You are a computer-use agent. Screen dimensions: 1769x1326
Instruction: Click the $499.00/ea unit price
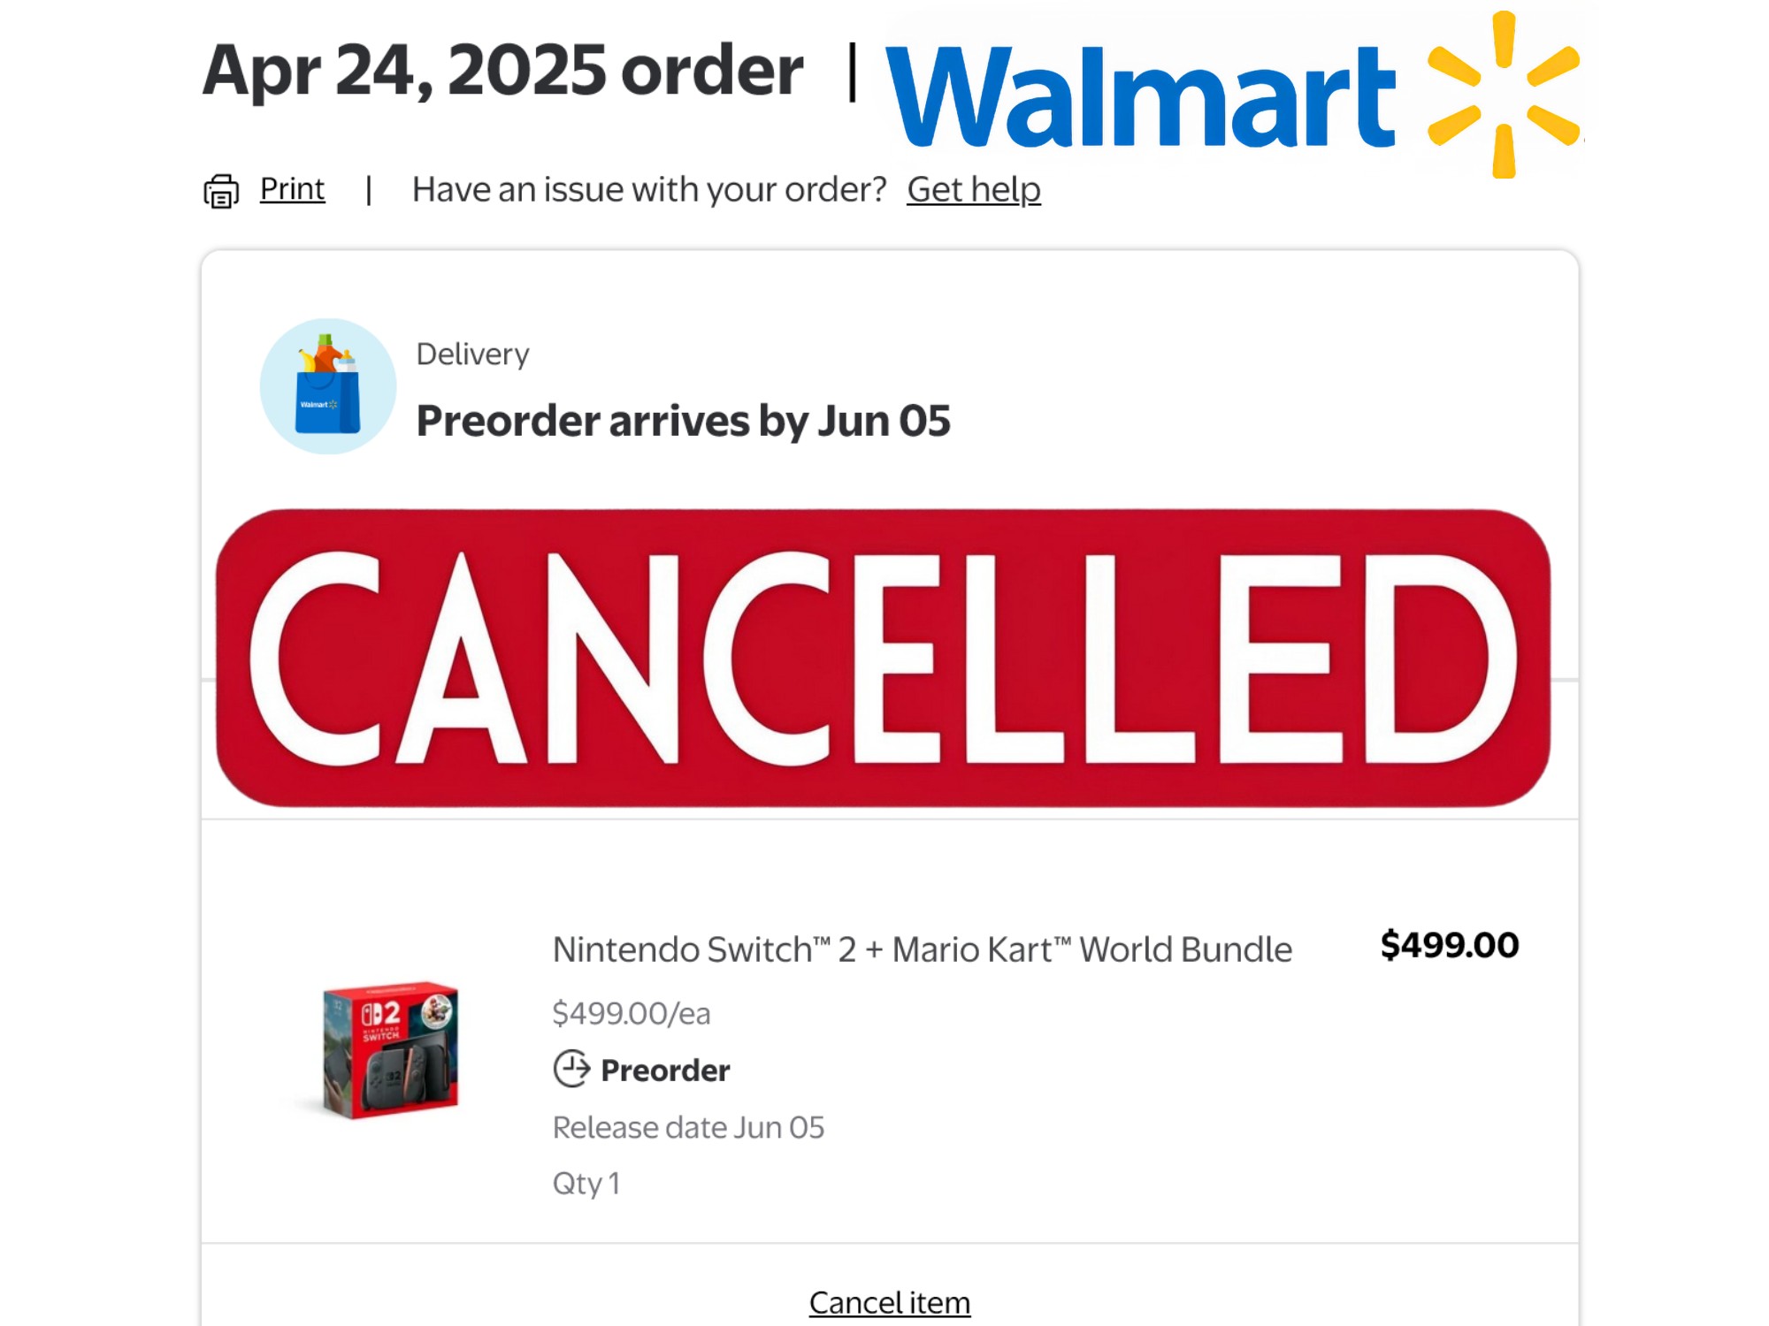[631, 1013]
